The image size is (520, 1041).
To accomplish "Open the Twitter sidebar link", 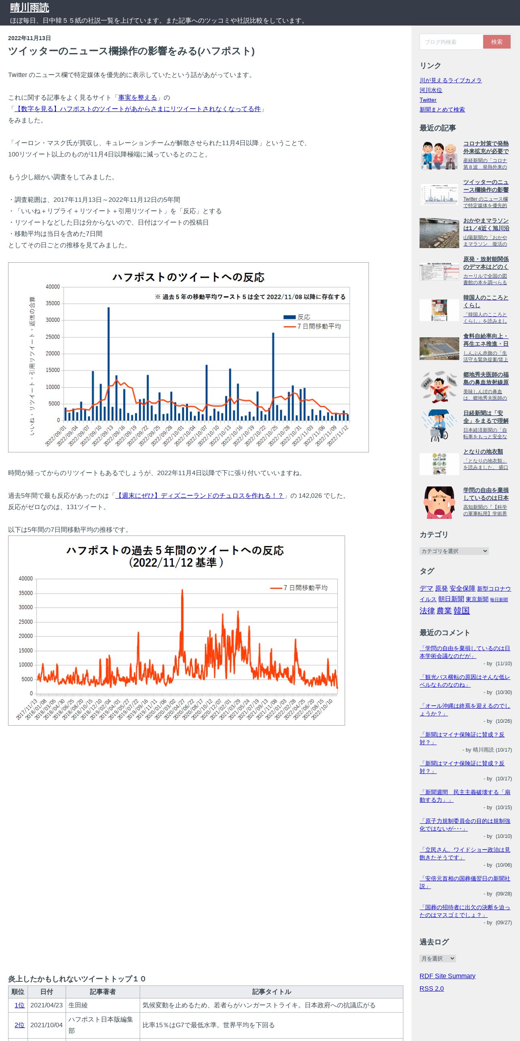I will pos(428,100).
